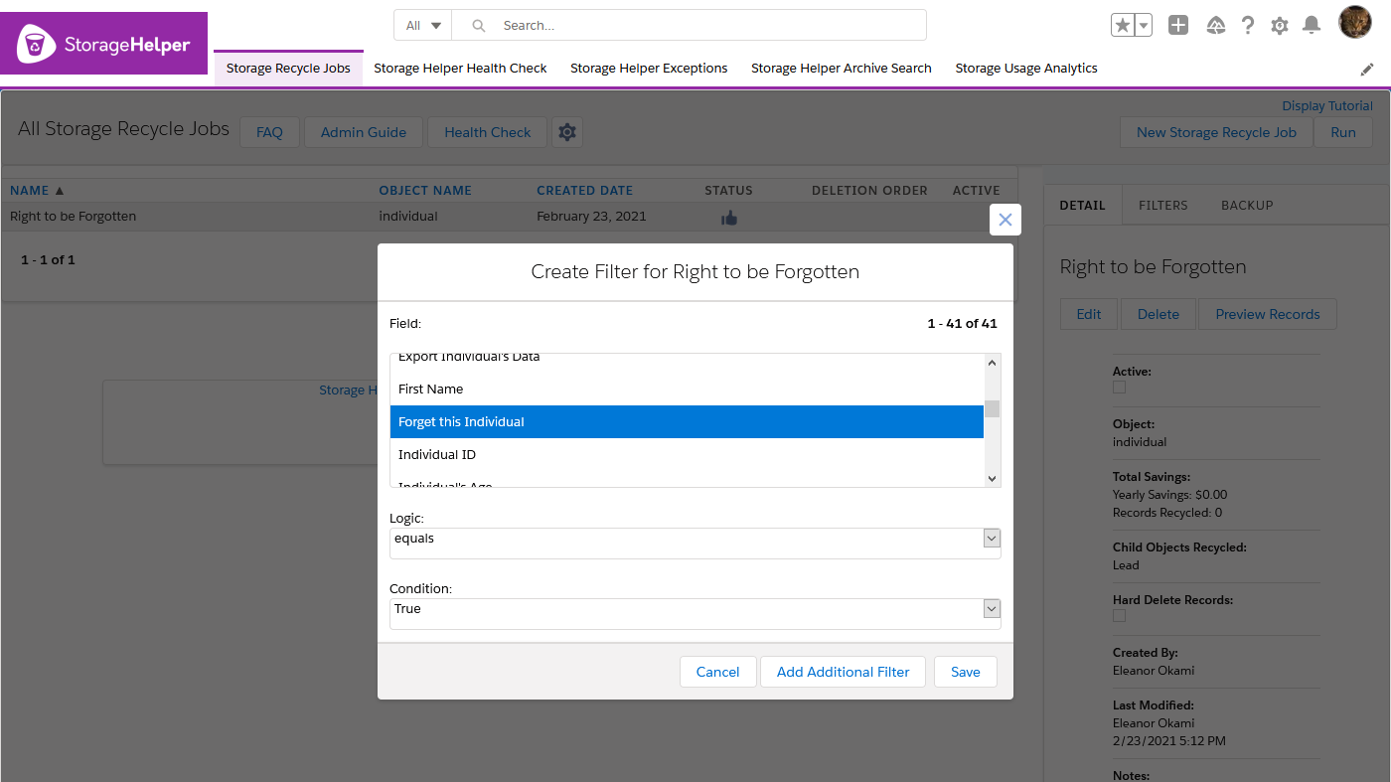Click the Health Check button
The width and height of the screenshot is (1391, 782).
point(488,132)
